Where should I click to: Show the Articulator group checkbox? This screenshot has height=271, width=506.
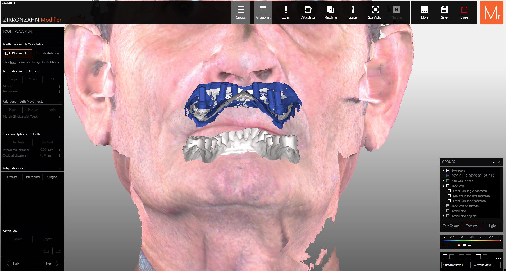(x=448, y=211)
